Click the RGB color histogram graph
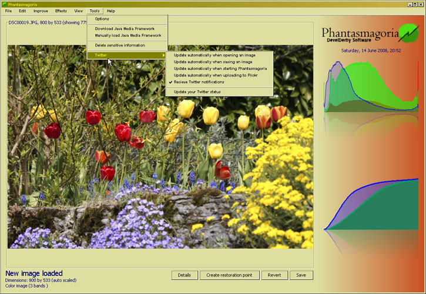426x294 pixels. tap(371, 87)
